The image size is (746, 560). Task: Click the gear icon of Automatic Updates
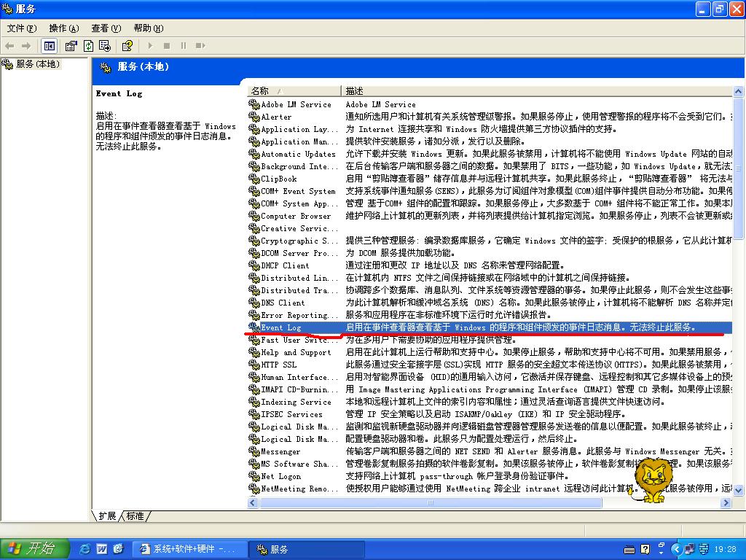[254, 153]
